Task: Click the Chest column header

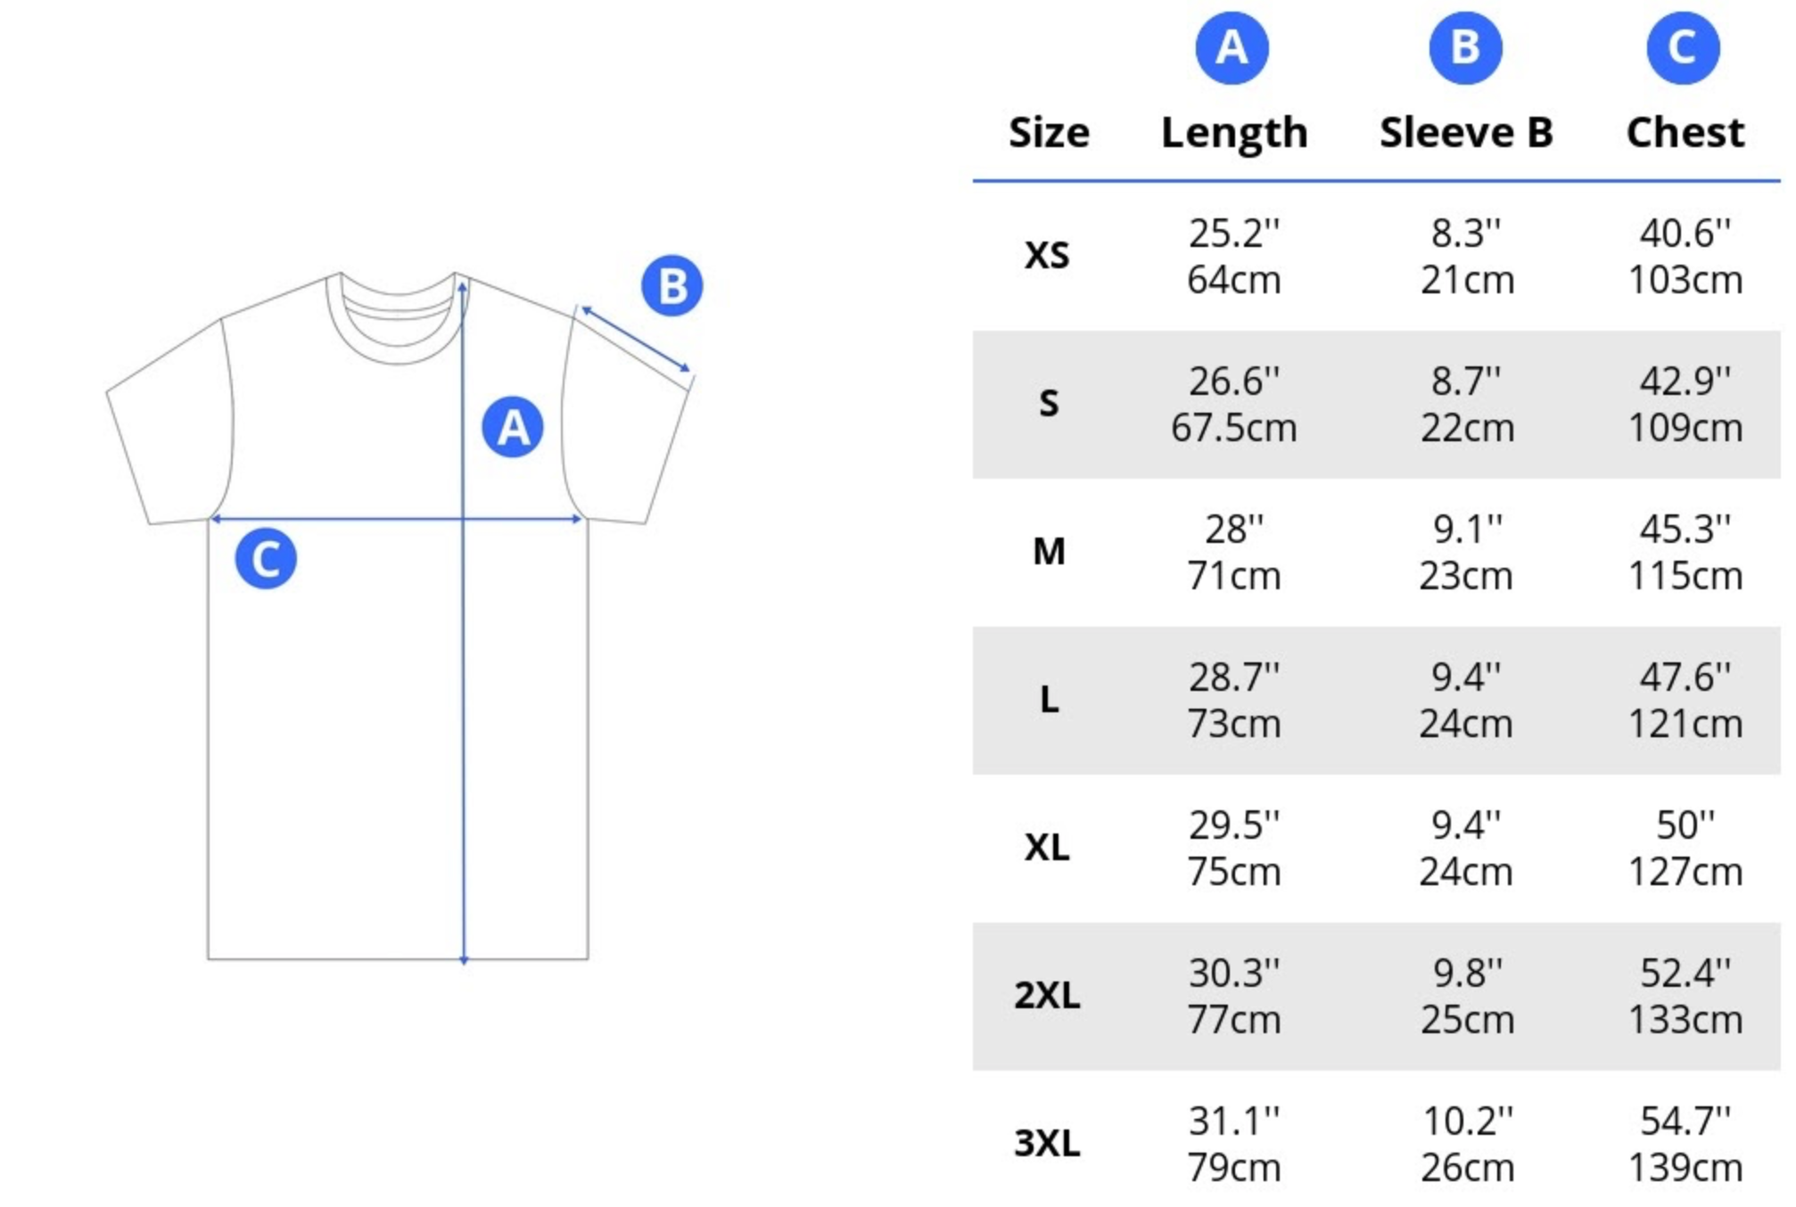Action: coord(1685,133)
